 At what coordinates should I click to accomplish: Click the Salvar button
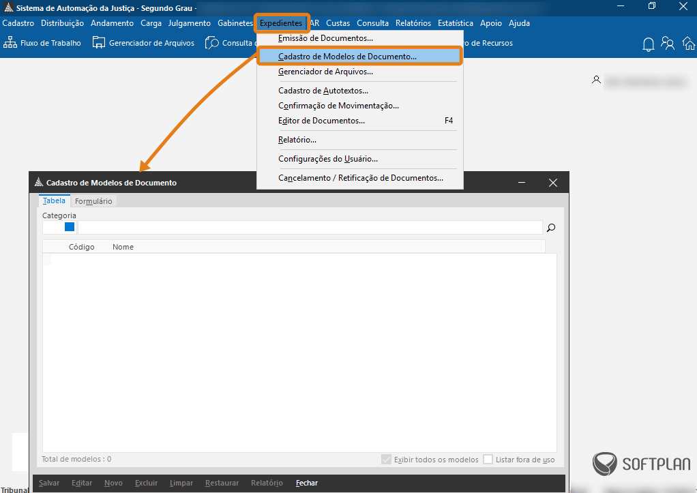(x=49, y=483)
